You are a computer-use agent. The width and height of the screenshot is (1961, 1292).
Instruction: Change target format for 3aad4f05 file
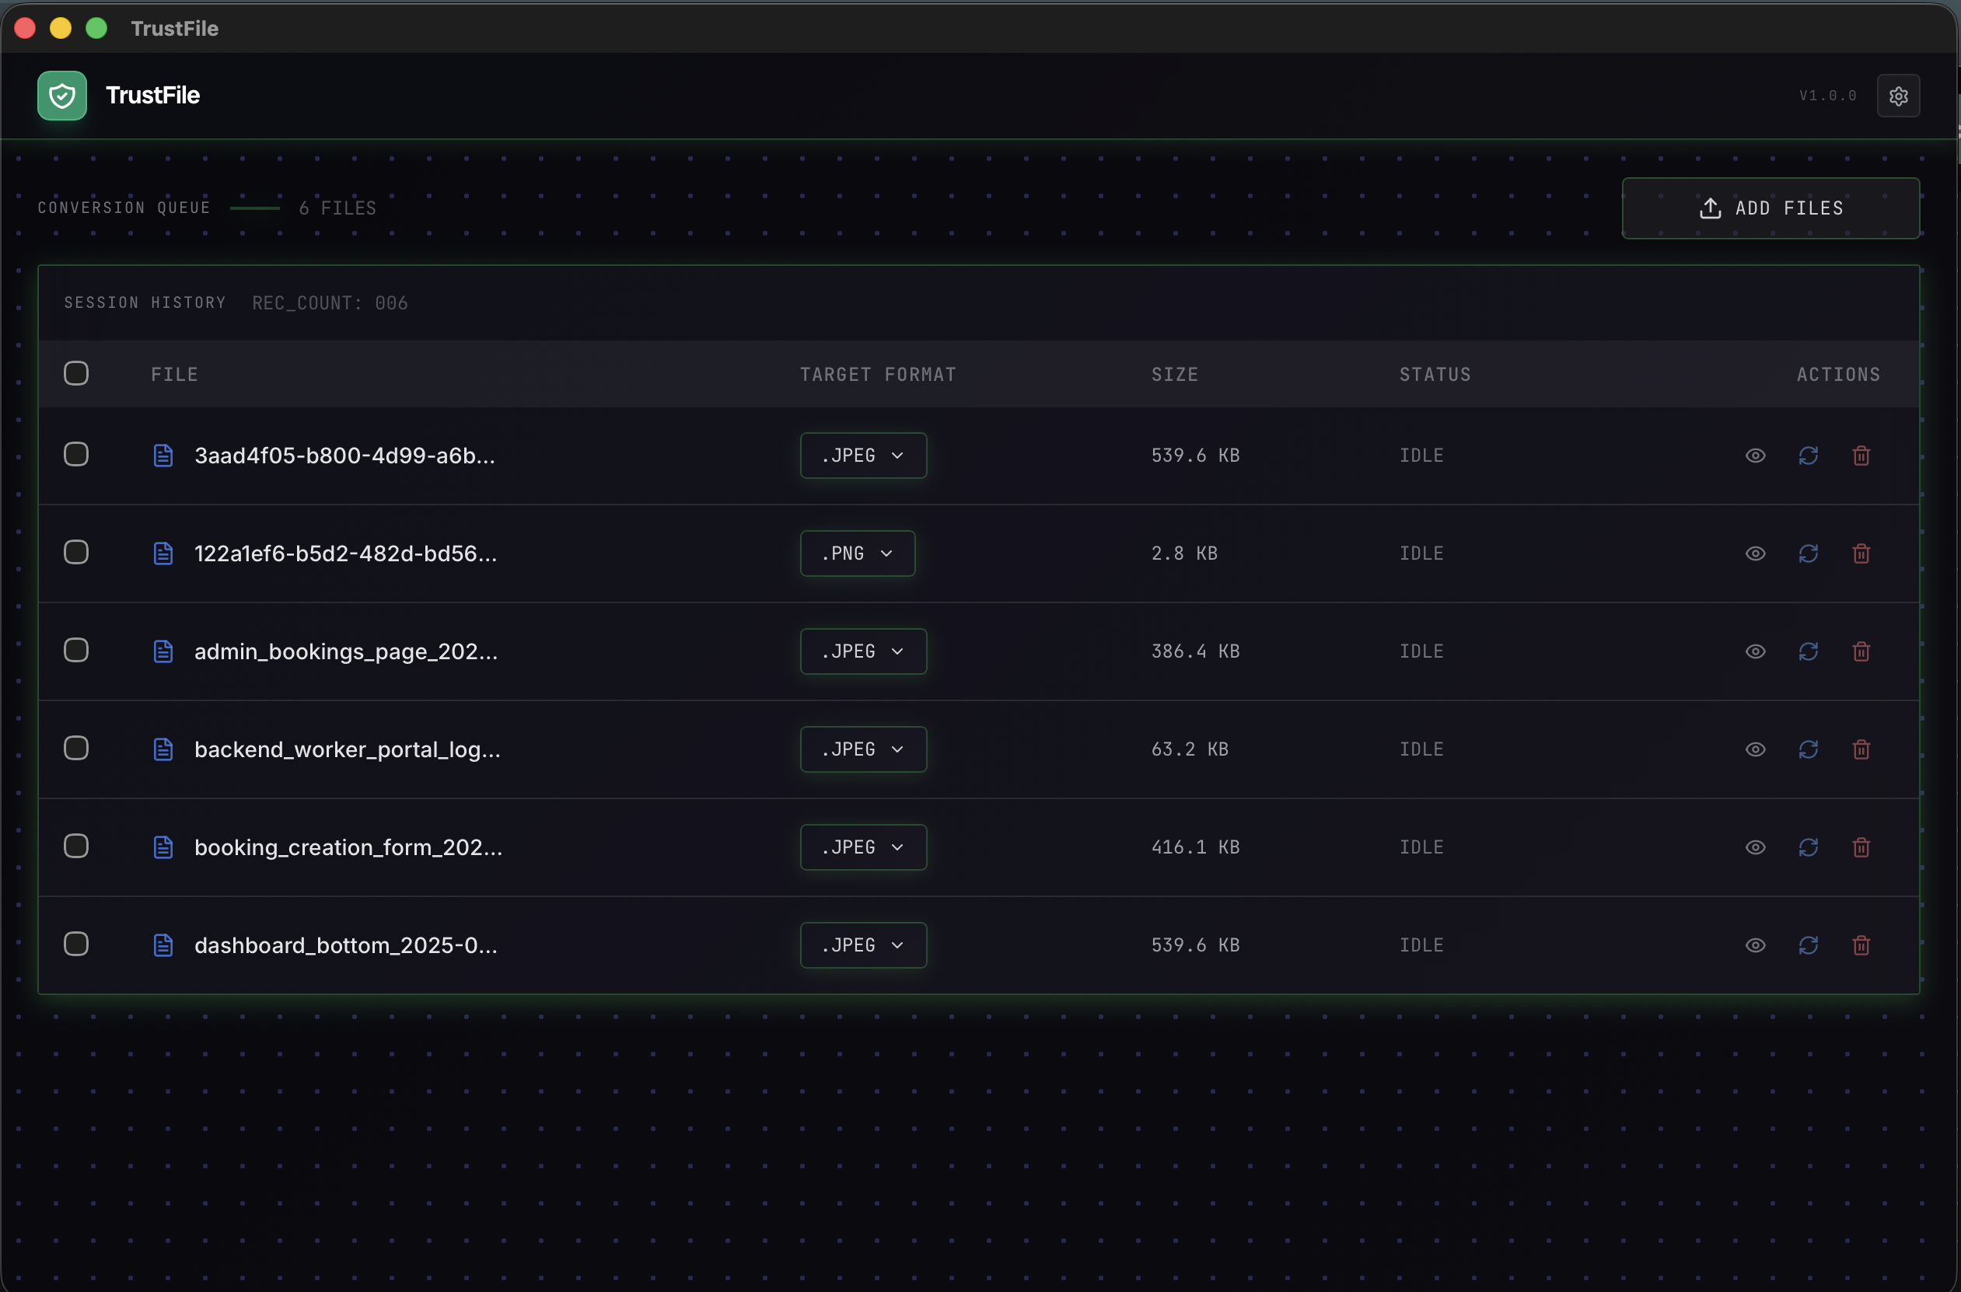tap(862, 455)
